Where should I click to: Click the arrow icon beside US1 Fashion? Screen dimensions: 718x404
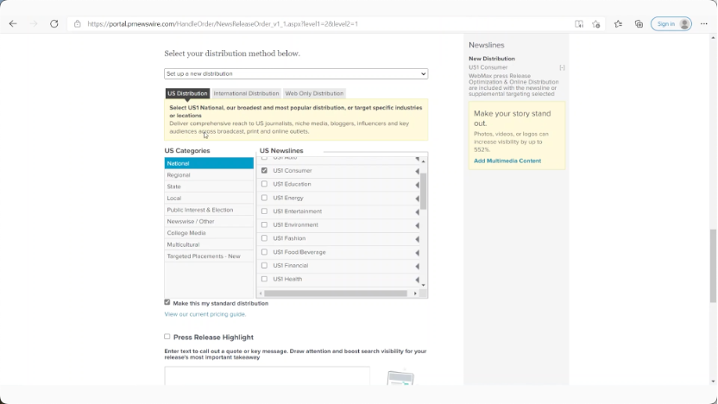[x=417, y=239]
